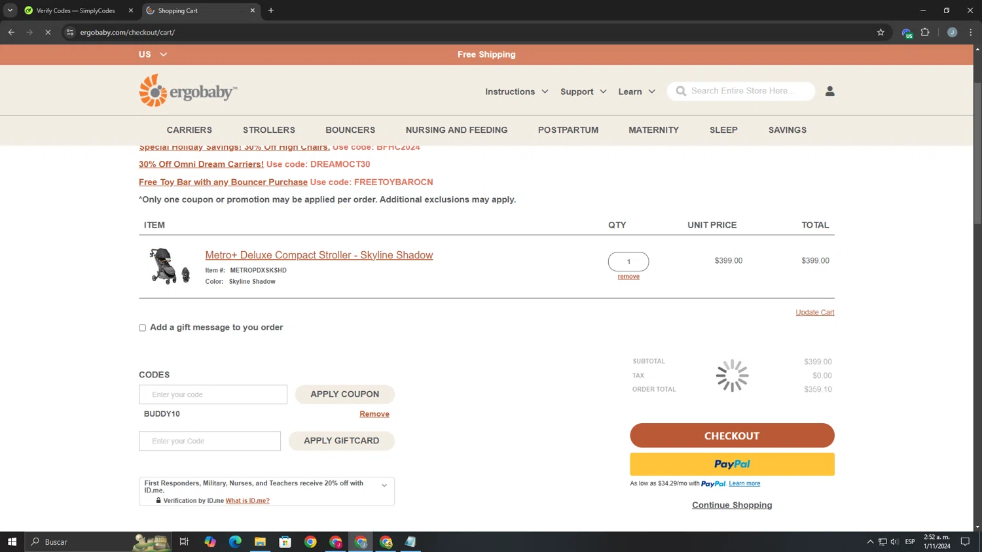
Task: Go back in browser history
Action: tap(11, 32)
